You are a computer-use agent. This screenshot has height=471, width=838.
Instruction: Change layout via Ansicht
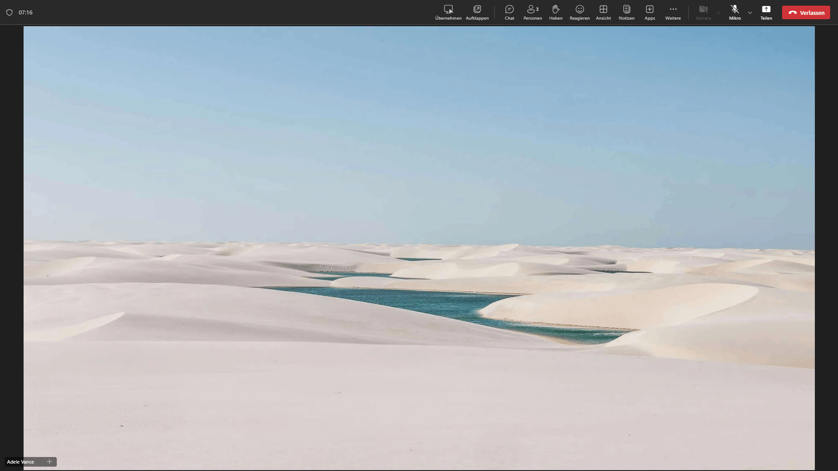[x=603, y=13]
